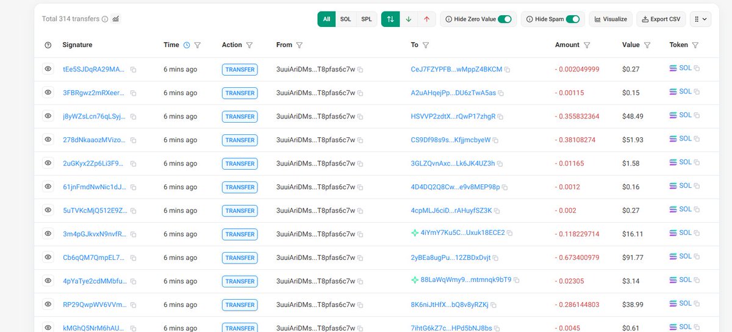Toggle the Hide Zero Value switch
The image size is (732, 332).
pos(504,19)
